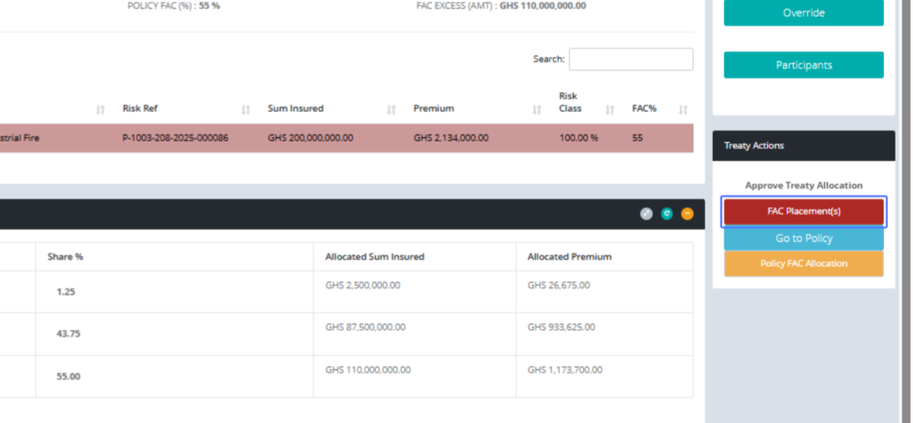The image size is (913, 423).
Task: Sort table by Premium column
Action: [x=537, y=110]
